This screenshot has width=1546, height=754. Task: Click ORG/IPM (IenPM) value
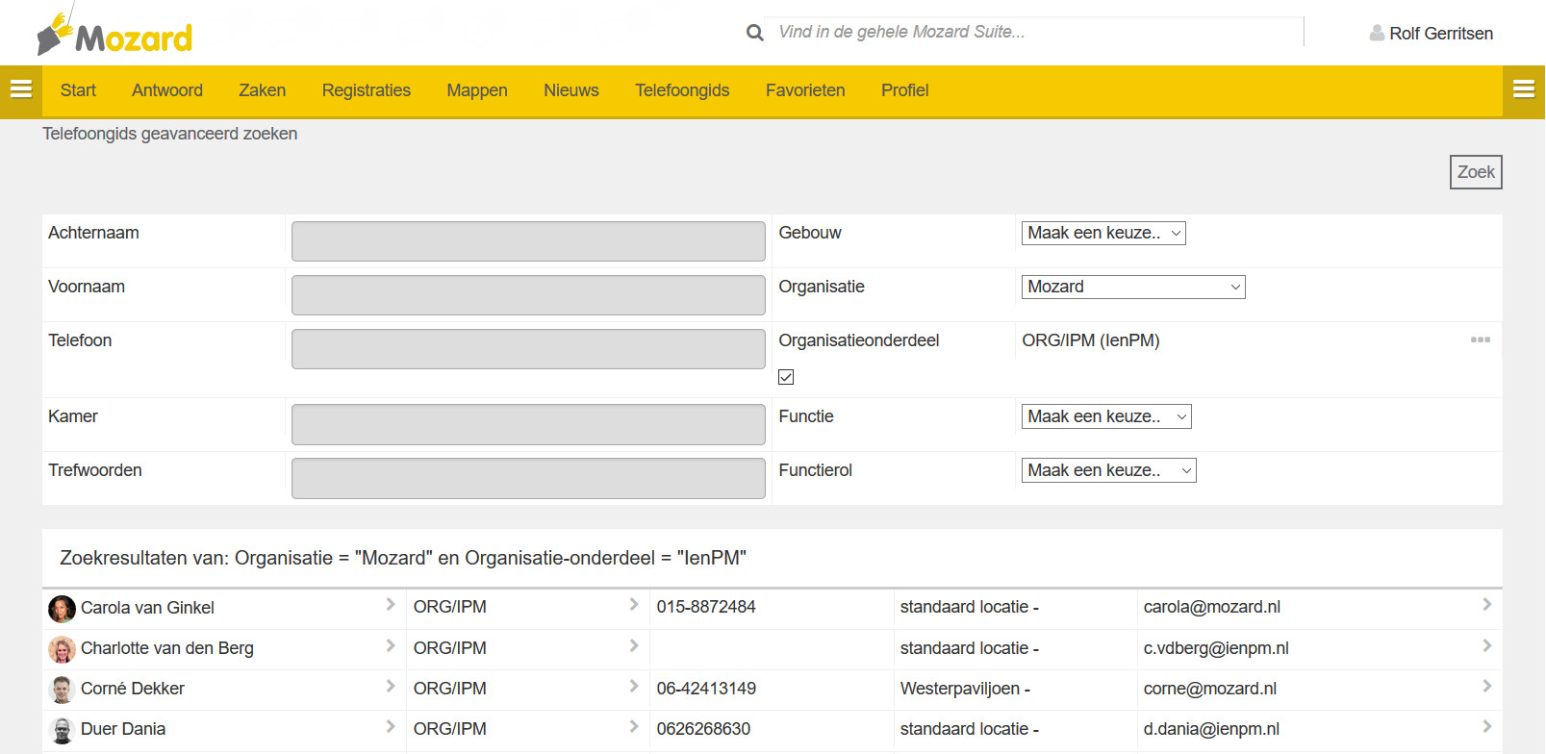click(1091, 340)
